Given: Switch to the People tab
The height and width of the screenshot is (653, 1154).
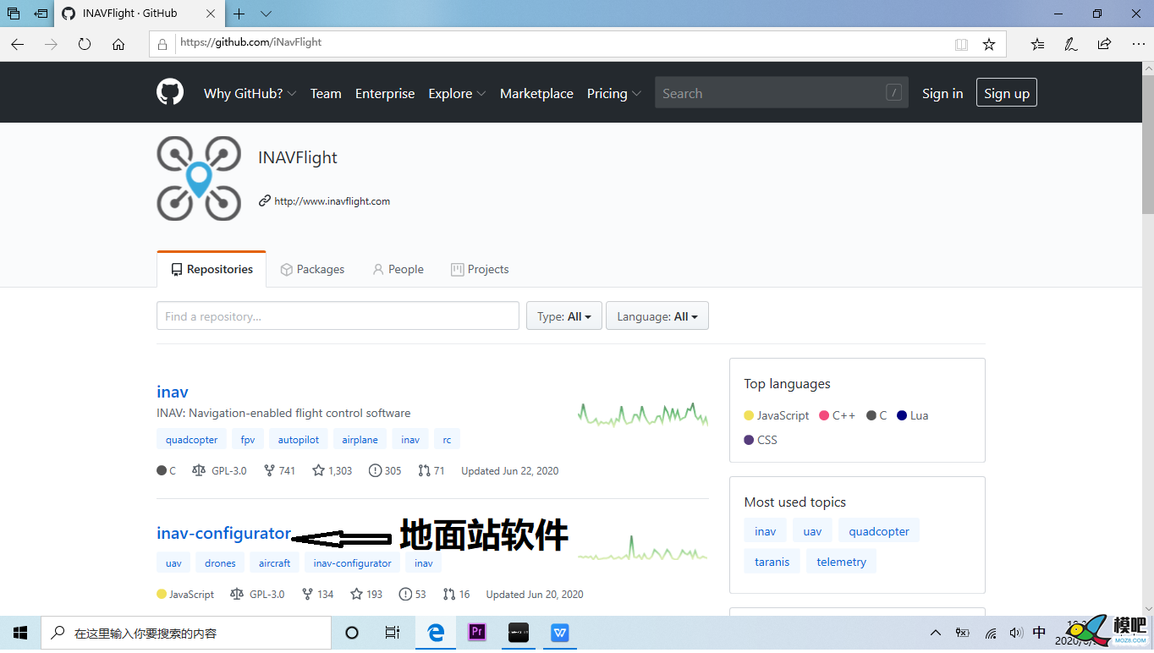Looking at the screenshot, I should (x=398, y=269).
